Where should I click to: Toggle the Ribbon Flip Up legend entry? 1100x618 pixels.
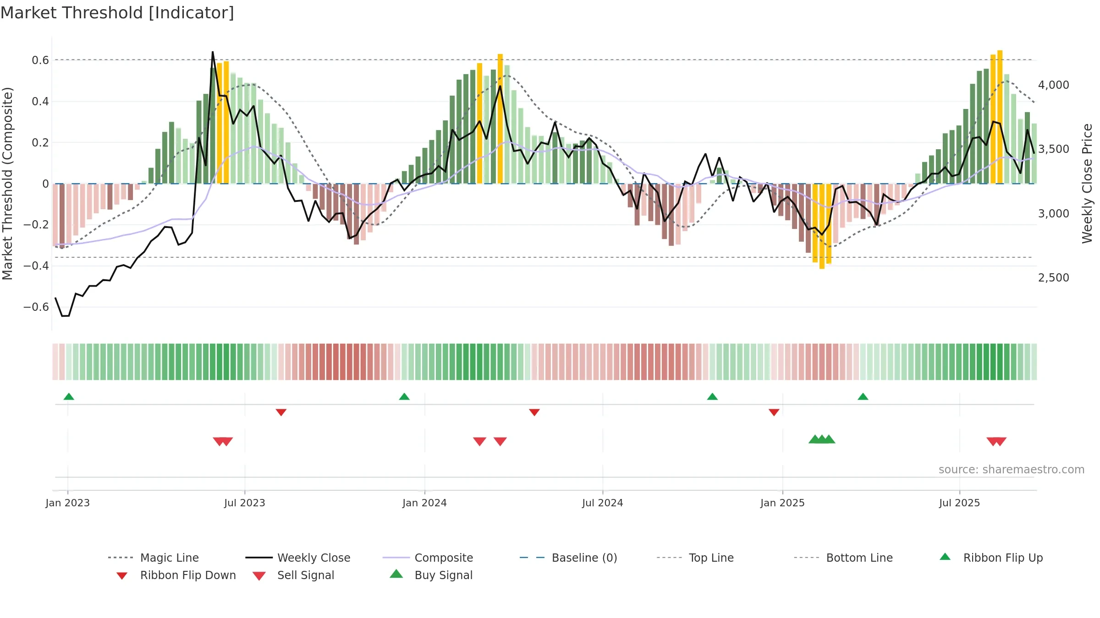point(991,558)
